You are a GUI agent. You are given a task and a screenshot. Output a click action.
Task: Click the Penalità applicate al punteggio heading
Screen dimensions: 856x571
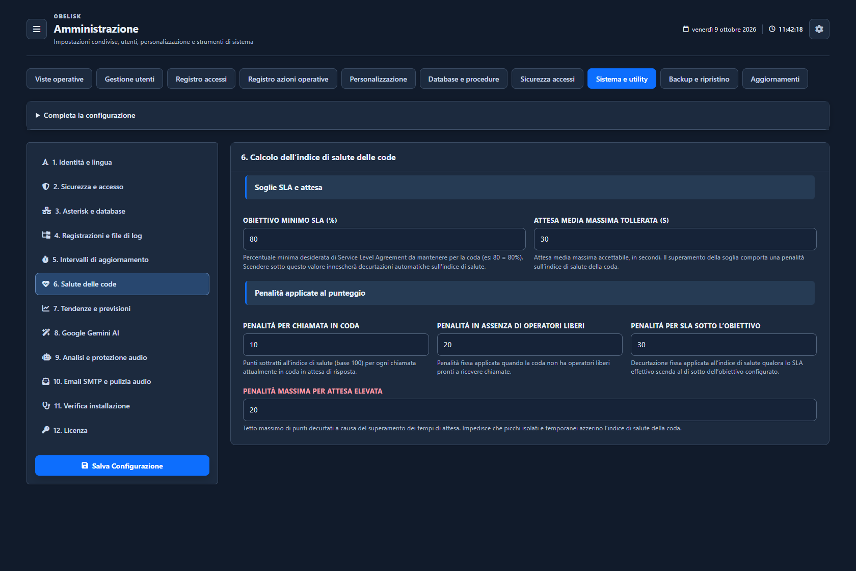point(310,293)
